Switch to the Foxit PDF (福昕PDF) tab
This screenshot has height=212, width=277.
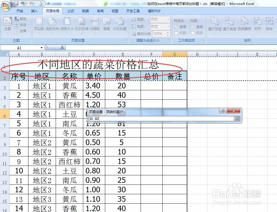[154, 11]
